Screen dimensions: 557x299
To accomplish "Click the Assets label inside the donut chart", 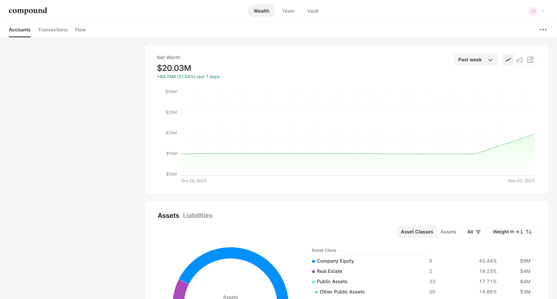I will click(x=231, y=297).
